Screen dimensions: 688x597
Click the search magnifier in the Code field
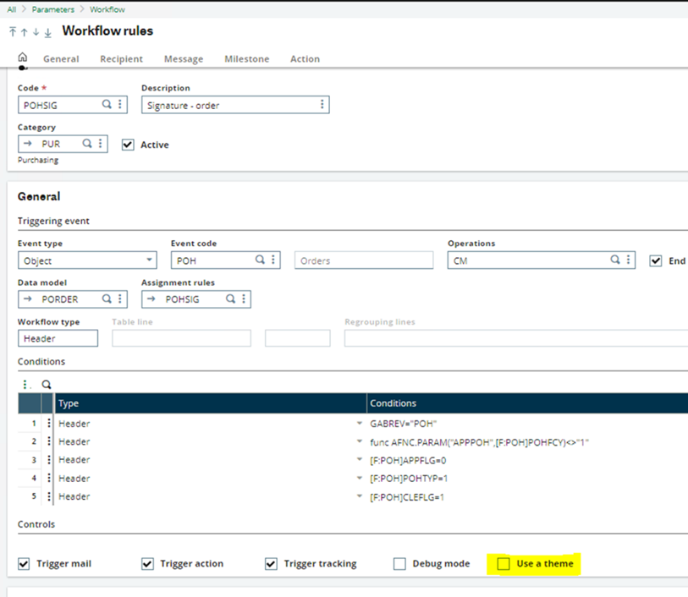[x=107, y=105]
